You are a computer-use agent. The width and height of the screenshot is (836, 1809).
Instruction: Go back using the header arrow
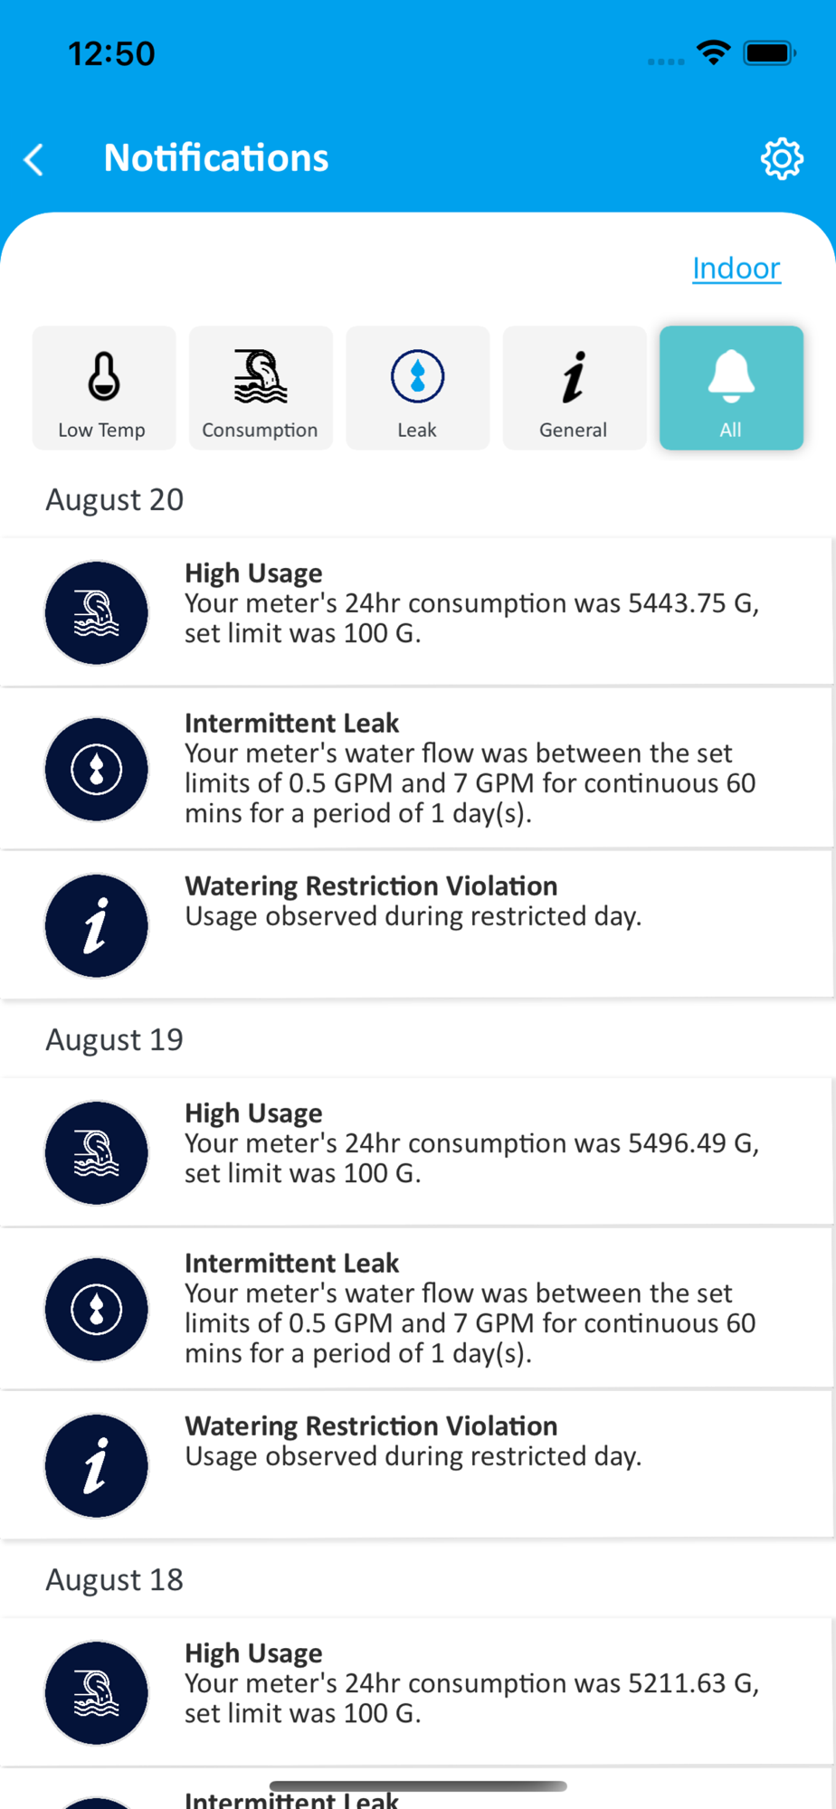(34, 159)
